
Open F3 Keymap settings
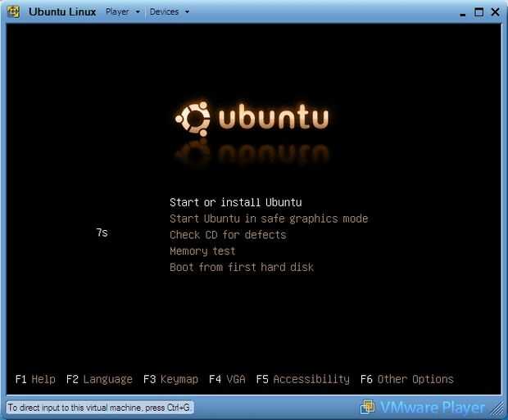coord(170,379)
